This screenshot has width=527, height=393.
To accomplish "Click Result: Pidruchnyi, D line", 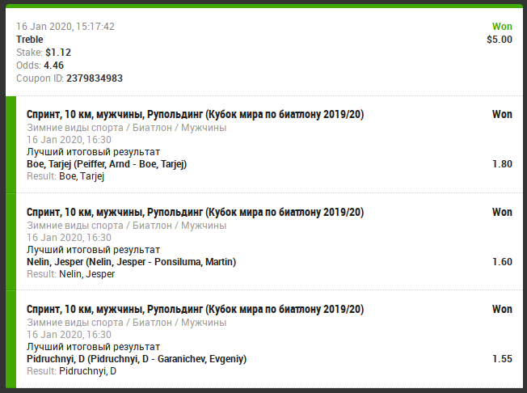I will [72, 371].
